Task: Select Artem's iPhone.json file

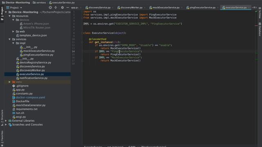Action: 34,24
